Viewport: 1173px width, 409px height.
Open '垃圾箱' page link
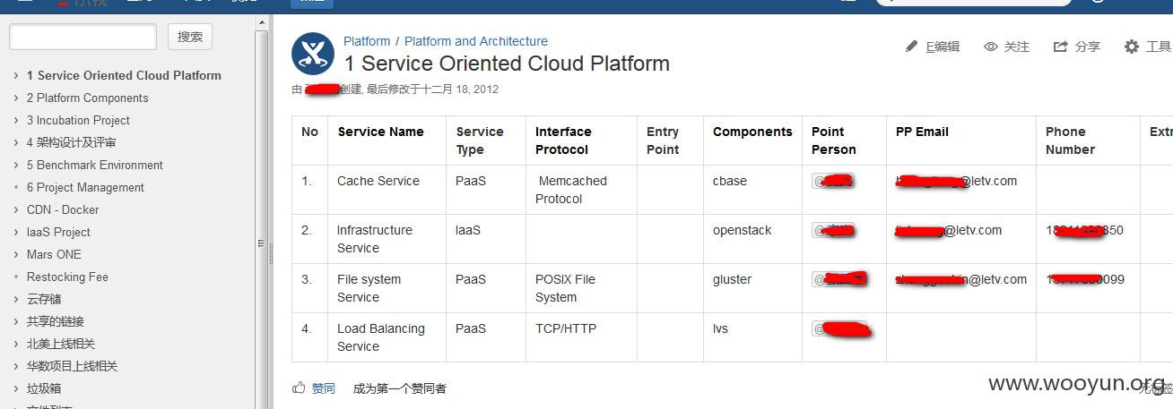(44, 389)
